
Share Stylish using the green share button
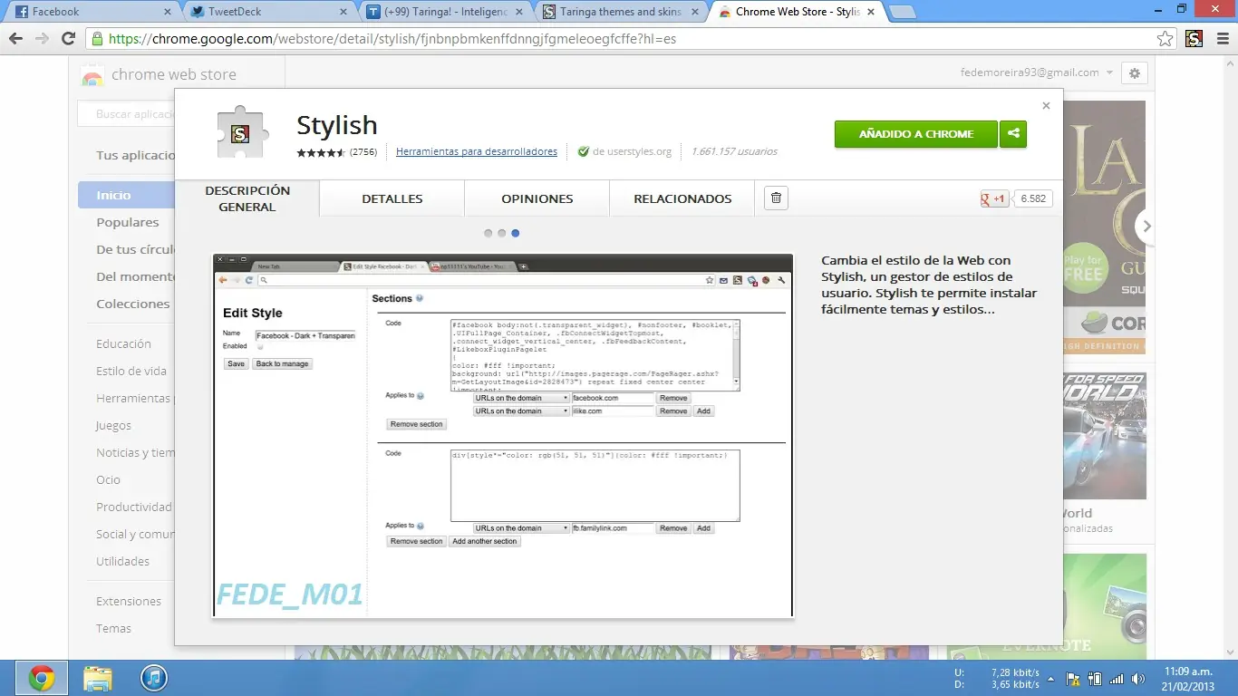1013,134
